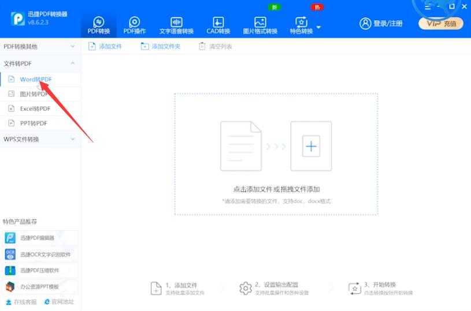
Task: Click 特色产品推荐 heading
Action: pyautogui.click(x=20, y=222)
